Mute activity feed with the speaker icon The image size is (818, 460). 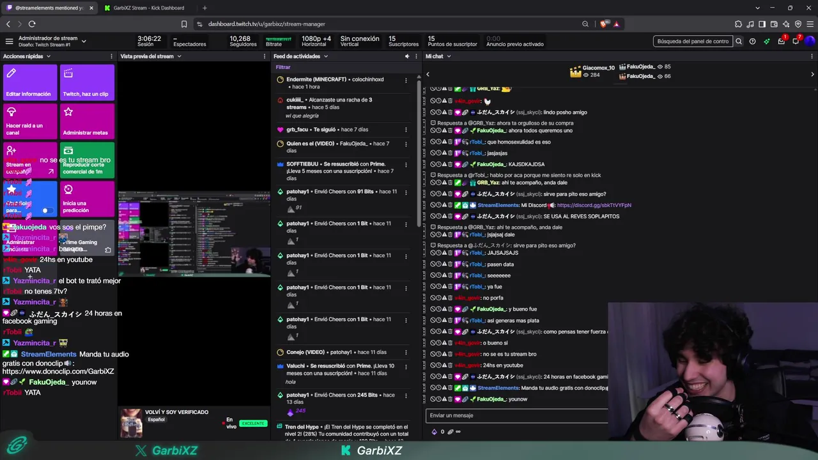407,56
